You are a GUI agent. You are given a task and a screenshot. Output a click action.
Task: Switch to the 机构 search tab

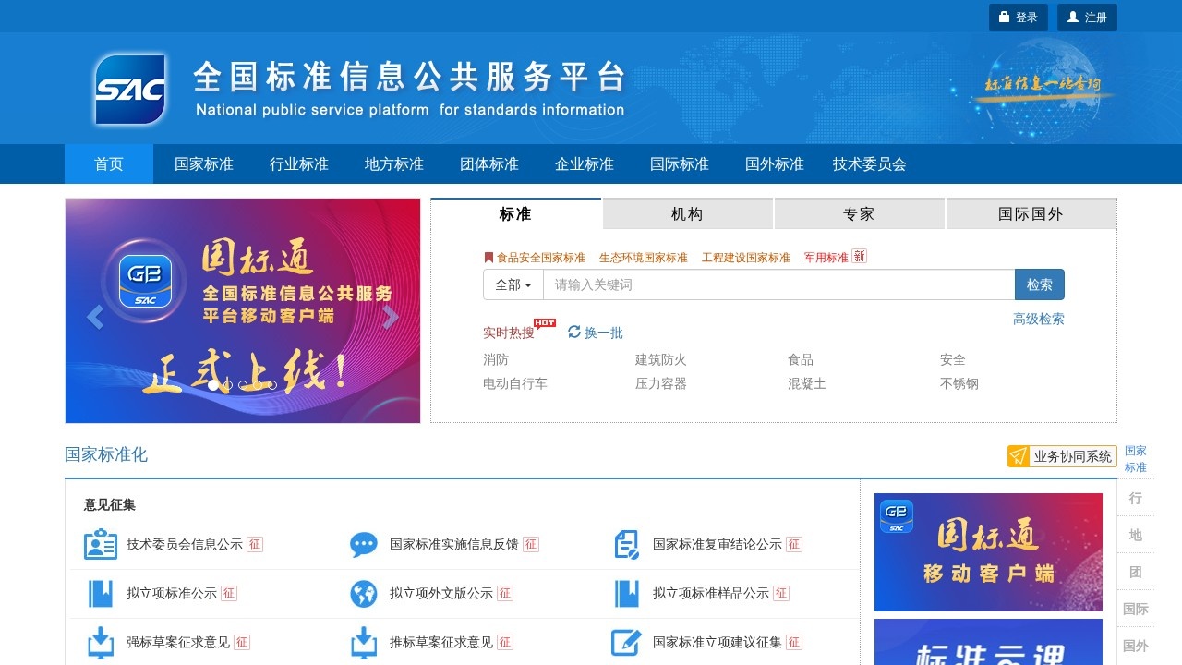[x=687, y=213]
